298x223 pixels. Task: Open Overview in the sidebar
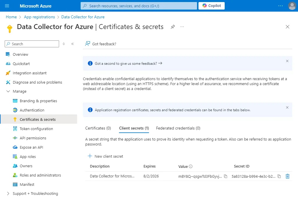pos(20,54)
